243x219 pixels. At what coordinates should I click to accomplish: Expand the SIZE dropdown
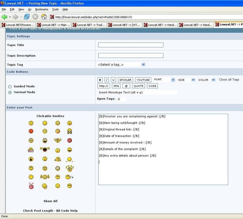[x=187, y=80]
